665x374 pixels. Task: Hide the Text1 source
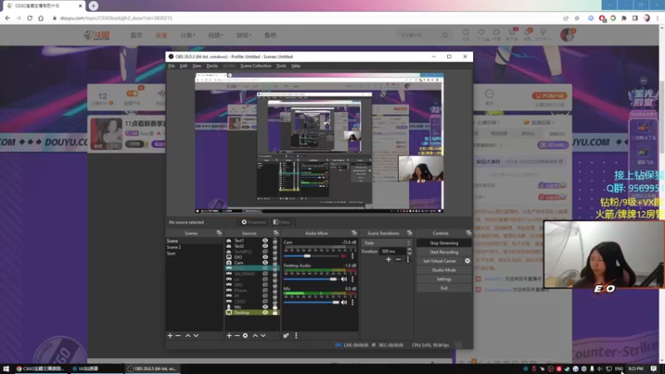265,240
